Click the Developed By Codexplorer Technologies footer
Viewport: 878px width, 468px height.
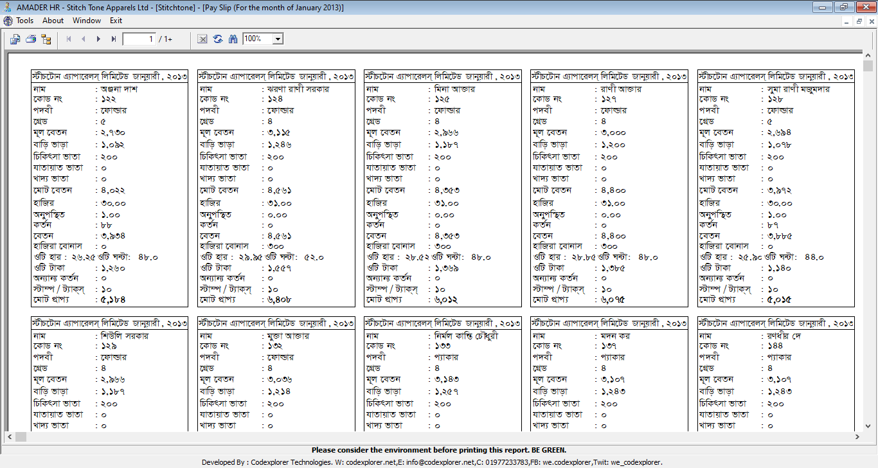coord(432,462)
